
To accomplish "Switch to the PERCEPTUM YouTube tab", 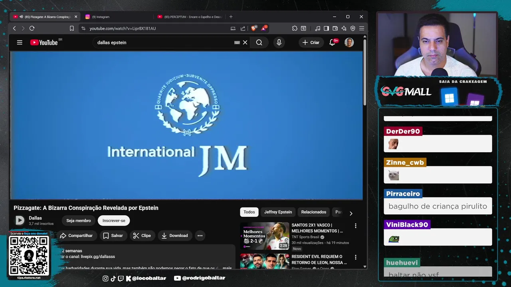I will (190, 17).
